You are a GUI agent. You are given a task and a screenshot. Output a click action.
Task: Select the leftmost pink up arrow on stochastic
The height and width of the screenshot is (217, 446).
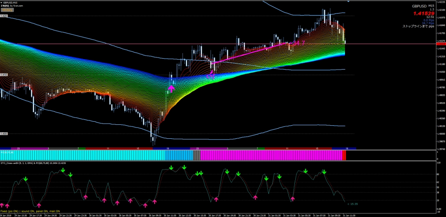coord(1,205)
